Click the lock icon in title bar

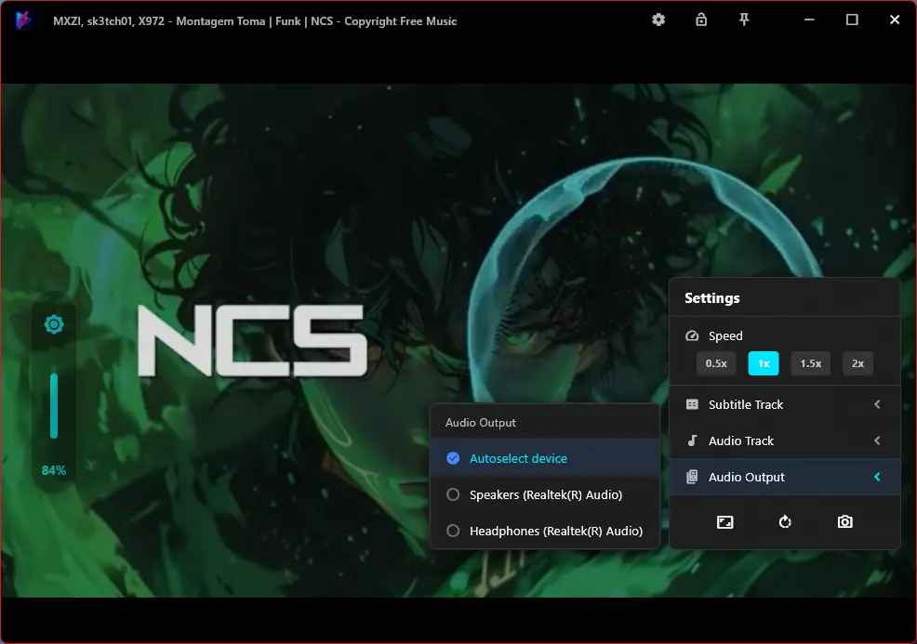[701, 20]
